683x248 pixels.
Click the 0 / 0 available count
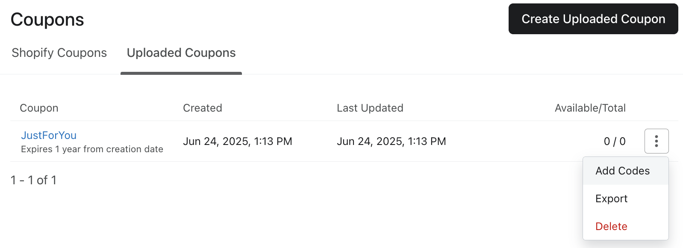tap(614, 142)
